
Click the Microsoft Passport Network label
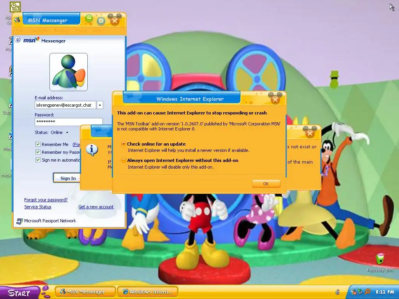pyautogui.click(x=50, y=221)
